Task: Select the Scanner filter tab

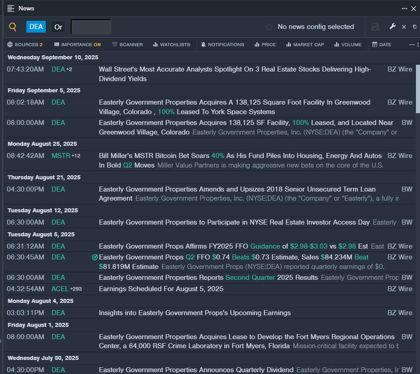Action: pyautogui.click(x=127, y=44)
